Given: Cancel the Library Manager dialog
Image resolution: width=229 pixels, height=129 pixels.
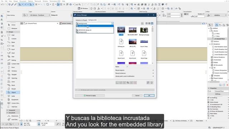Looking at the screenshot, I should [x=137, y=96].
